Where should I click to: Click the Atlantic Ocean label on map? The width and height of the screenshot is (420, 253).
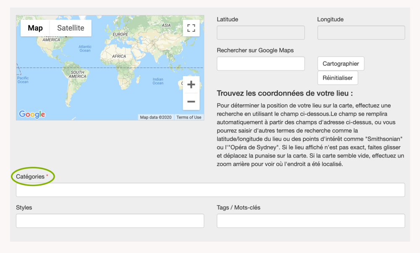(85, 49)
